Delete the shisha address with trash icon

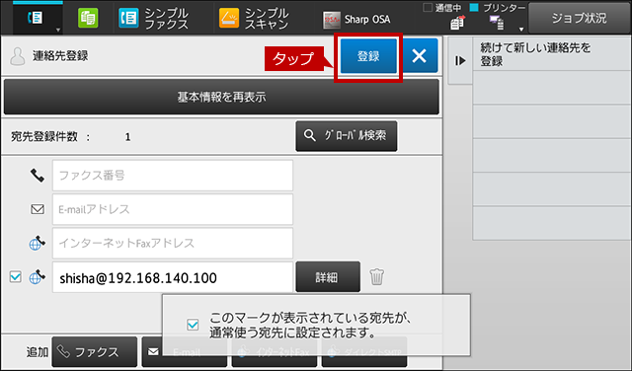click(377, 276)
